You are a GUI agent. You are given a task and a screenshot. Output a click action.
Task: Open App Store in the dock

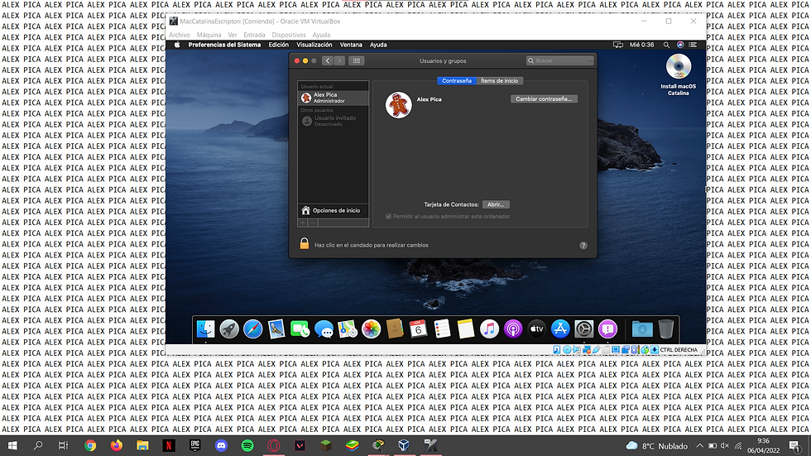560,329
